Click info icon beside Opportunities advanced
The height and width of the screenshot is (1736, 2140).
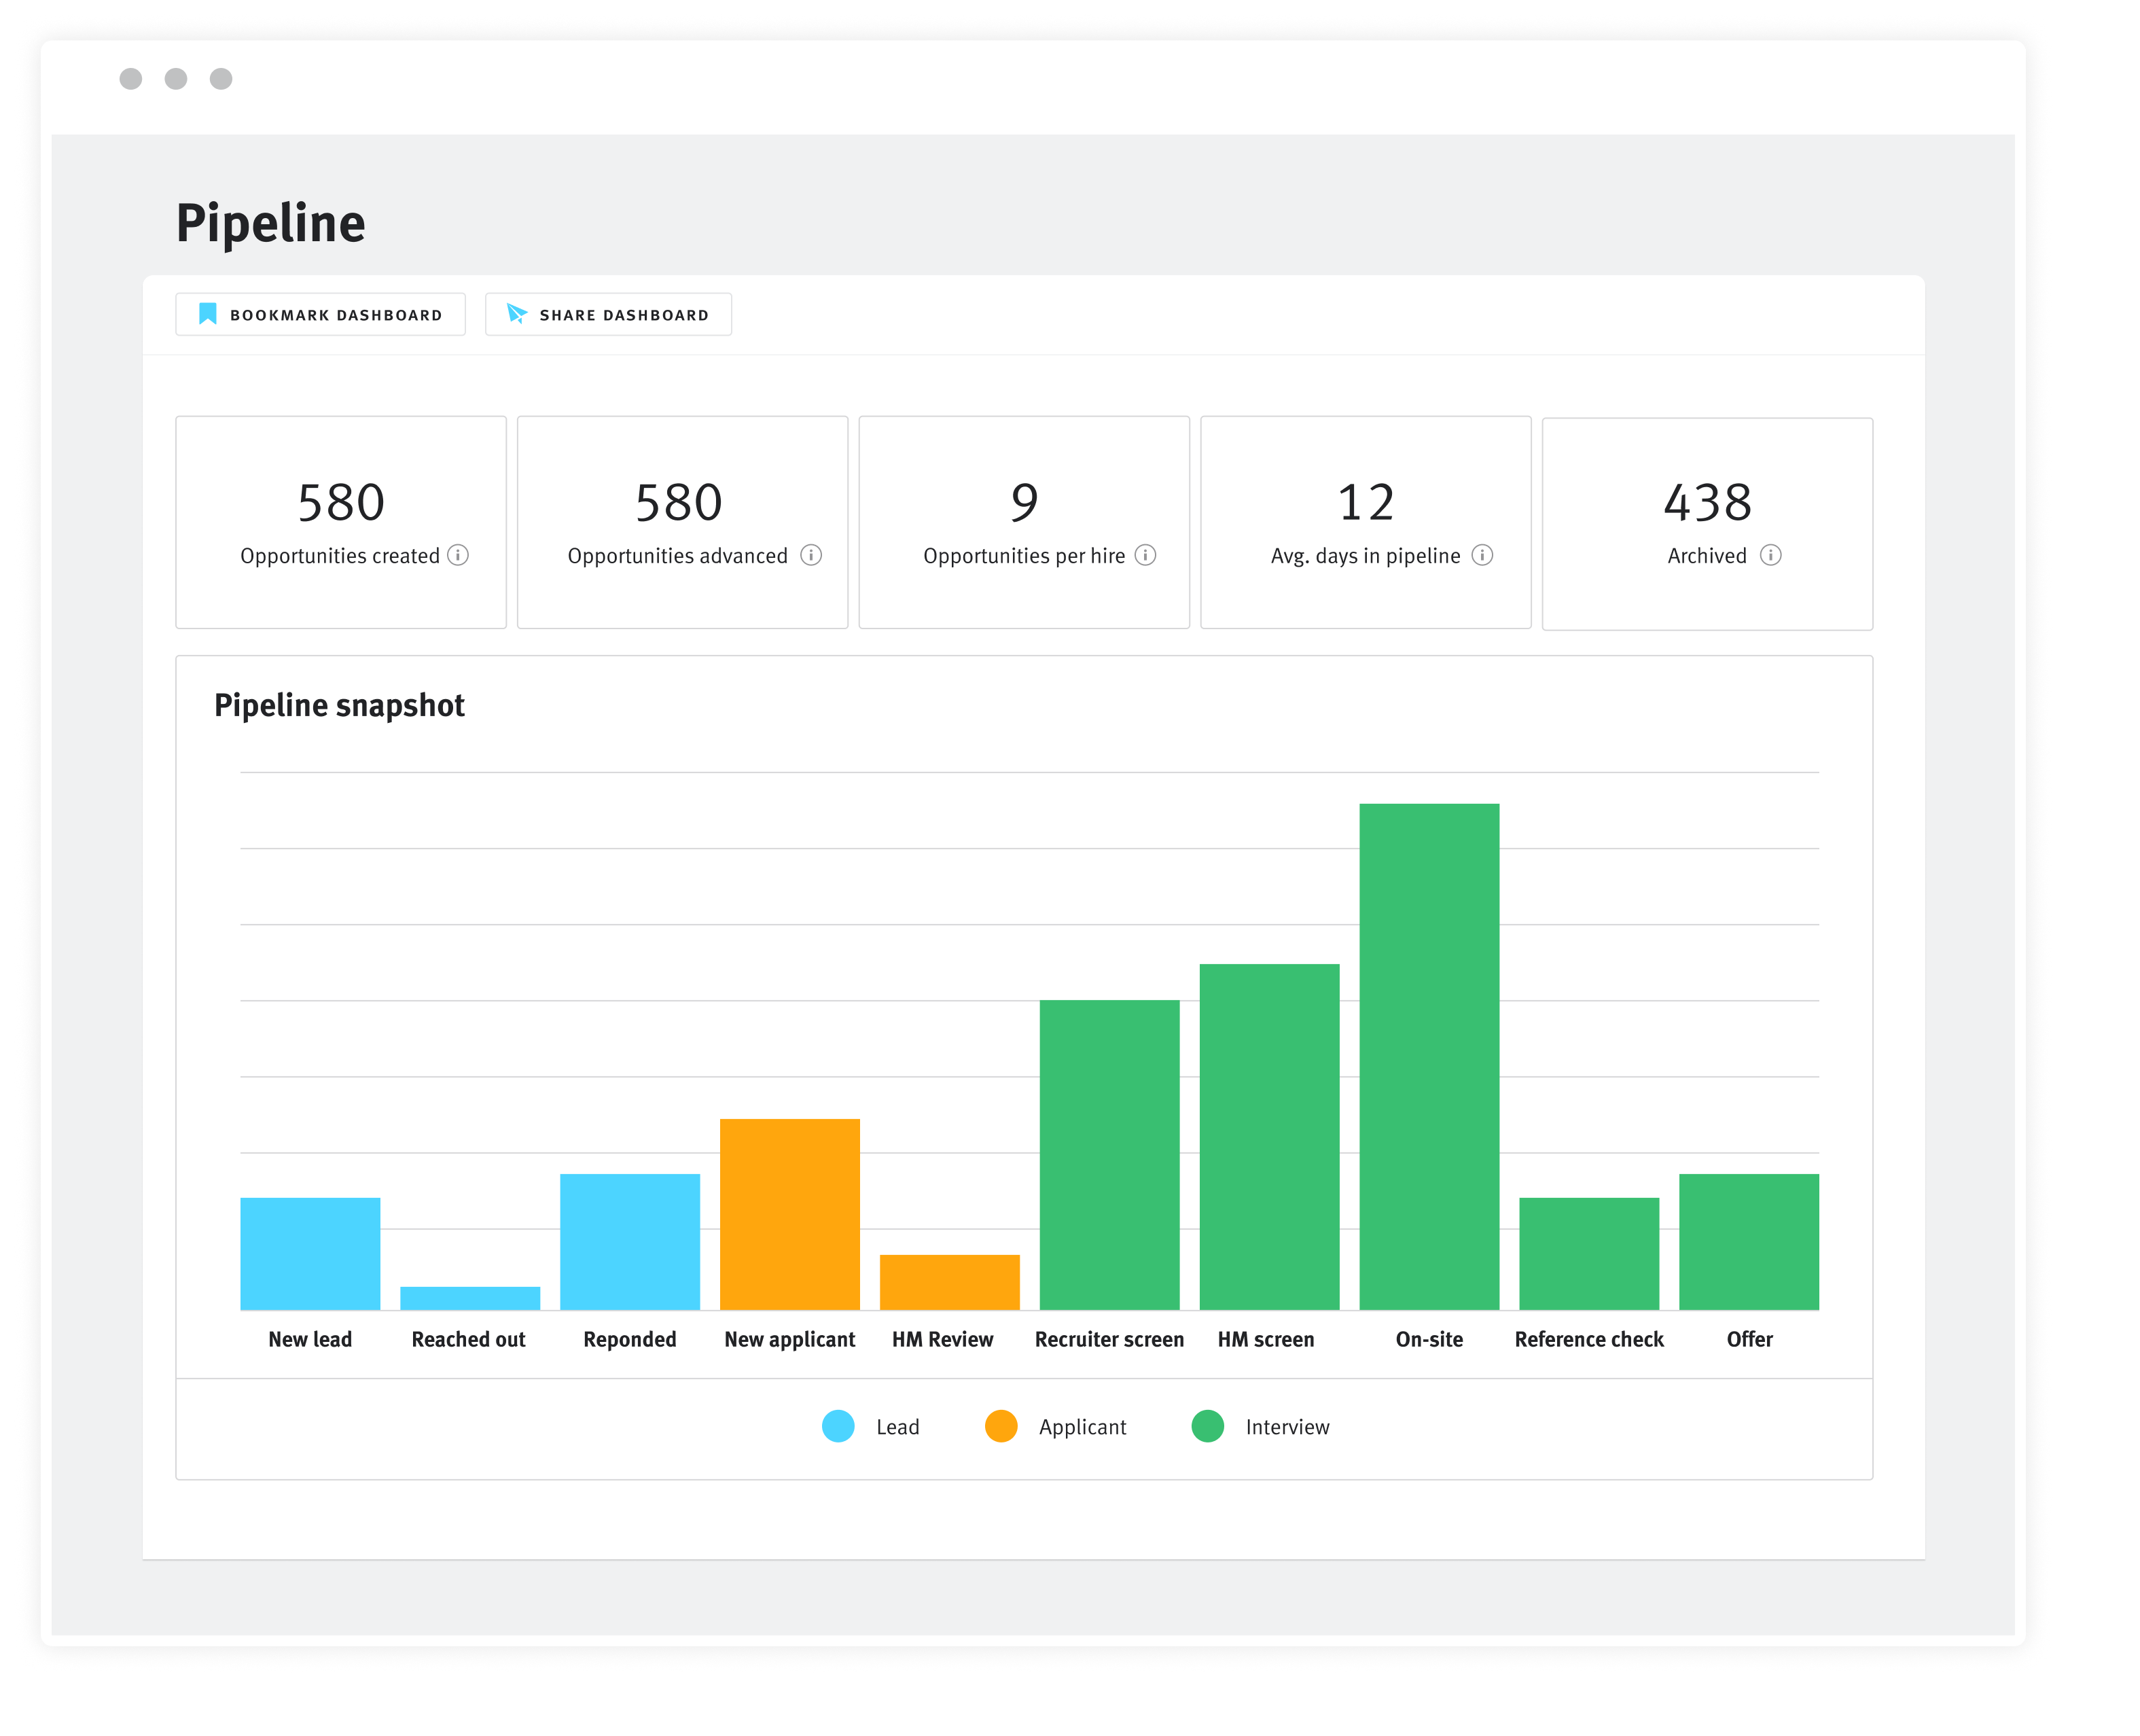point(811,555)
